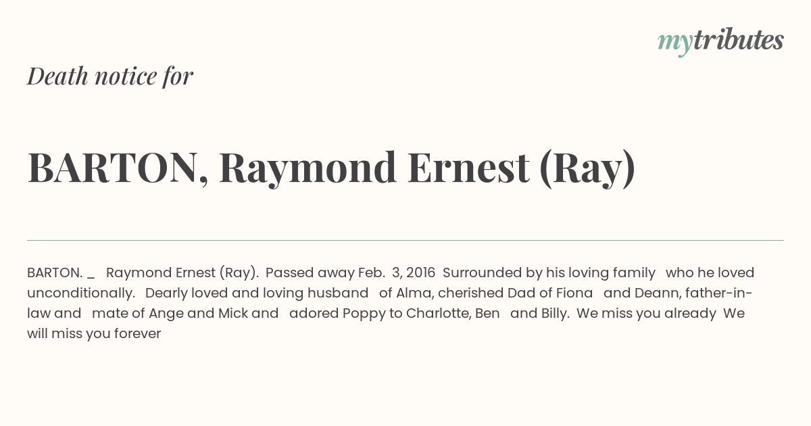Click the 'We miss you already' sentence
Screen dimensions: 811x426
click(x=647, y=313)
